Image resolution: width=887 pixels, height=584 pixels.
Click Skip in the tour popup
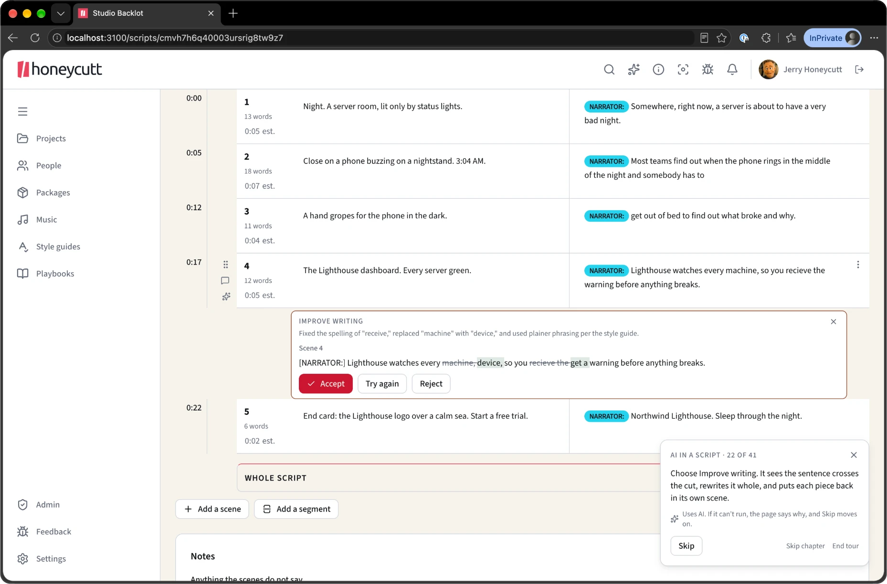(686, 546)
